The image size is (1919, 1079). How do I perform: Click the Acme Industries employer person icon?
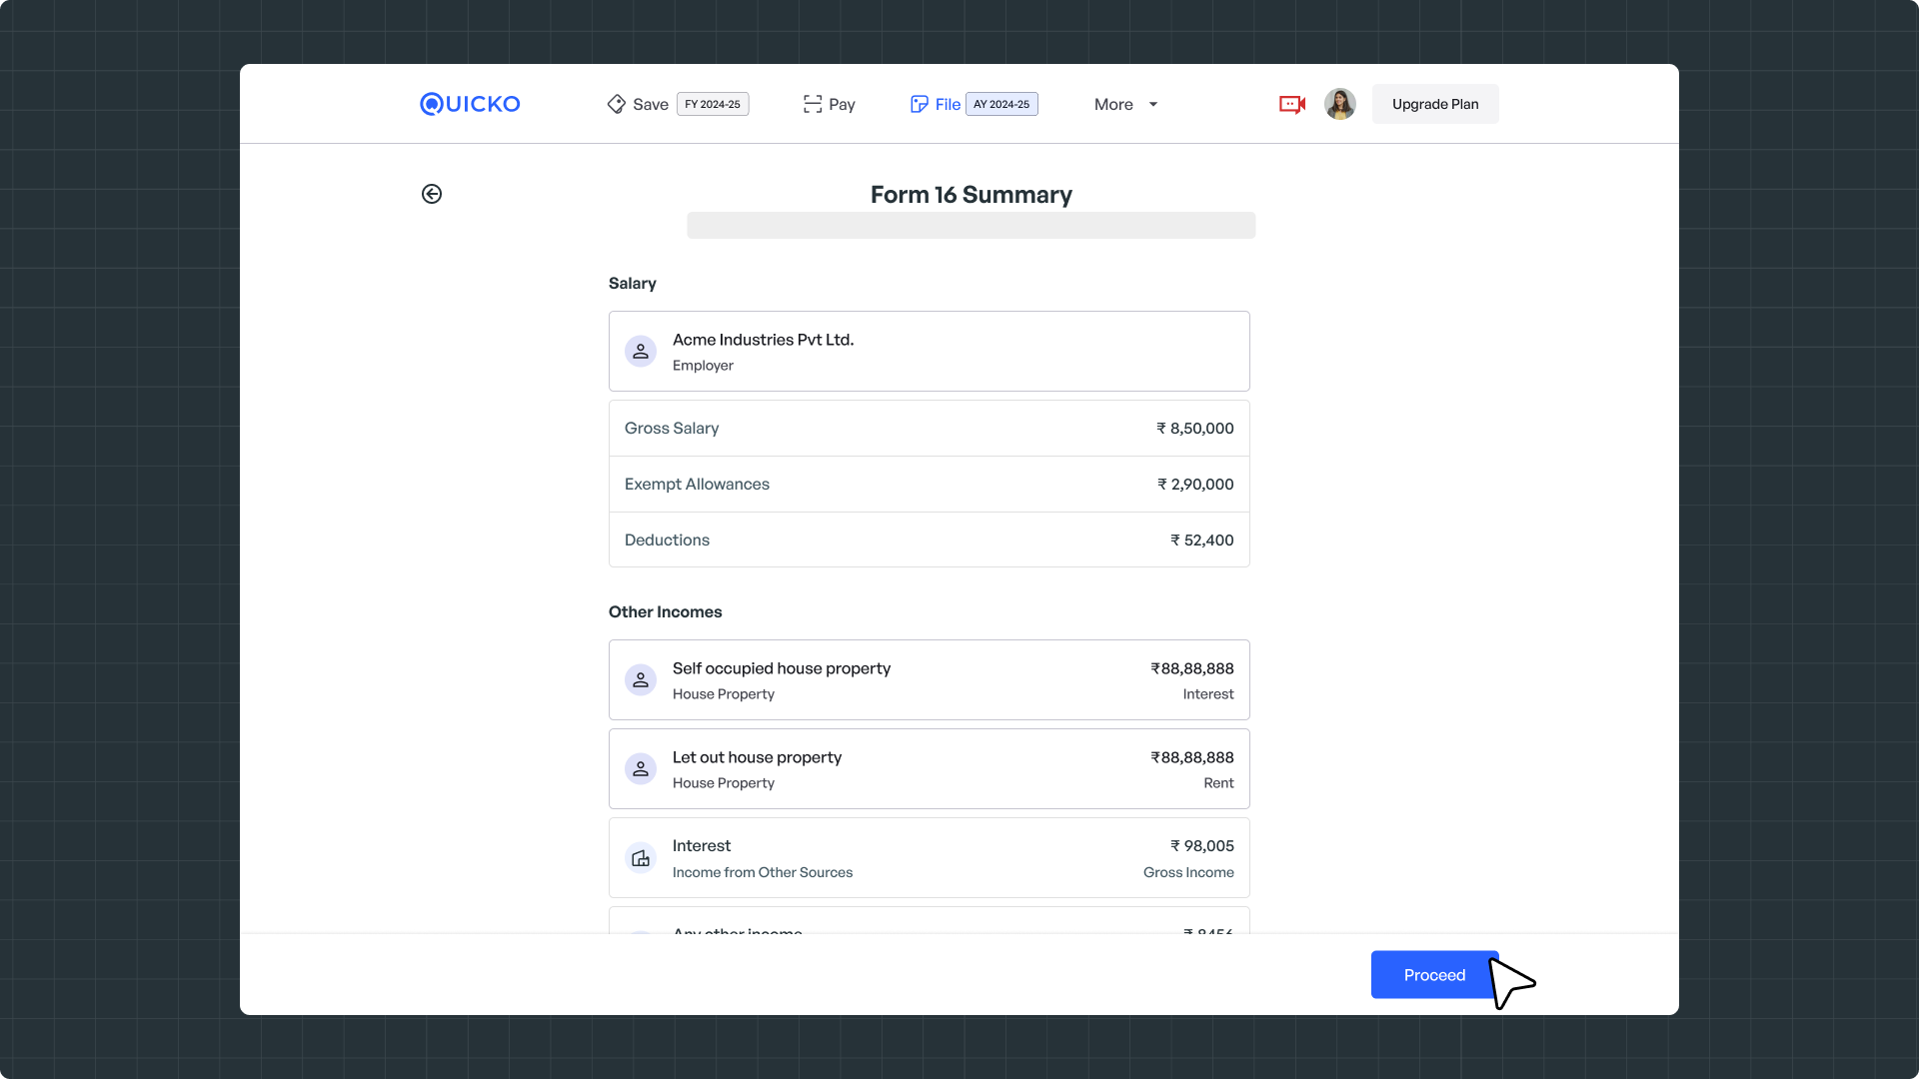pyautogui.click(x=641, y=352)
